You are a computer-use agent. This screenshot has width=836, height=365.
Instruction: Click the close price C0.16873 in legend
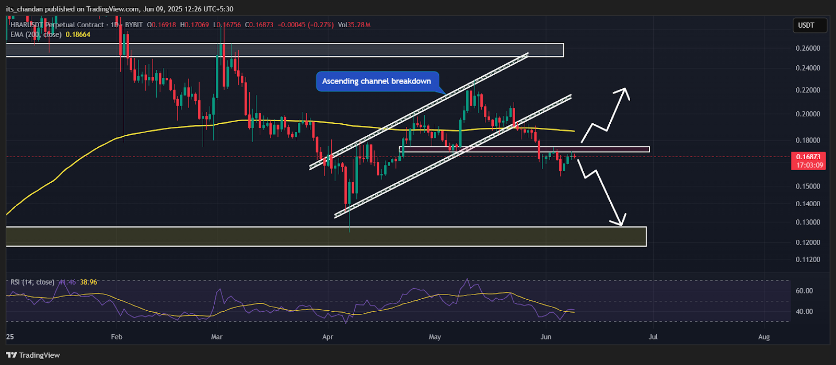pyautogui.click(x=259, y=25)
